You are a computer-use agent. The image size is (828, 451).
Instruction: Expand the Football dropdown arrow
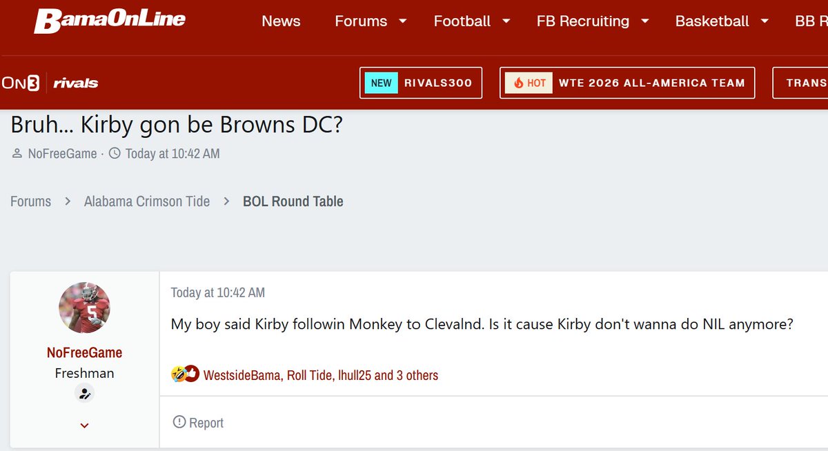(506, 21)
